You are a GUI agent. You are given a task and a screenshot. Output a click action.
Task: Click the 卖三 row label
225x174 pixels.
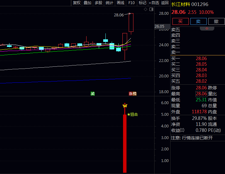[176, 41]
